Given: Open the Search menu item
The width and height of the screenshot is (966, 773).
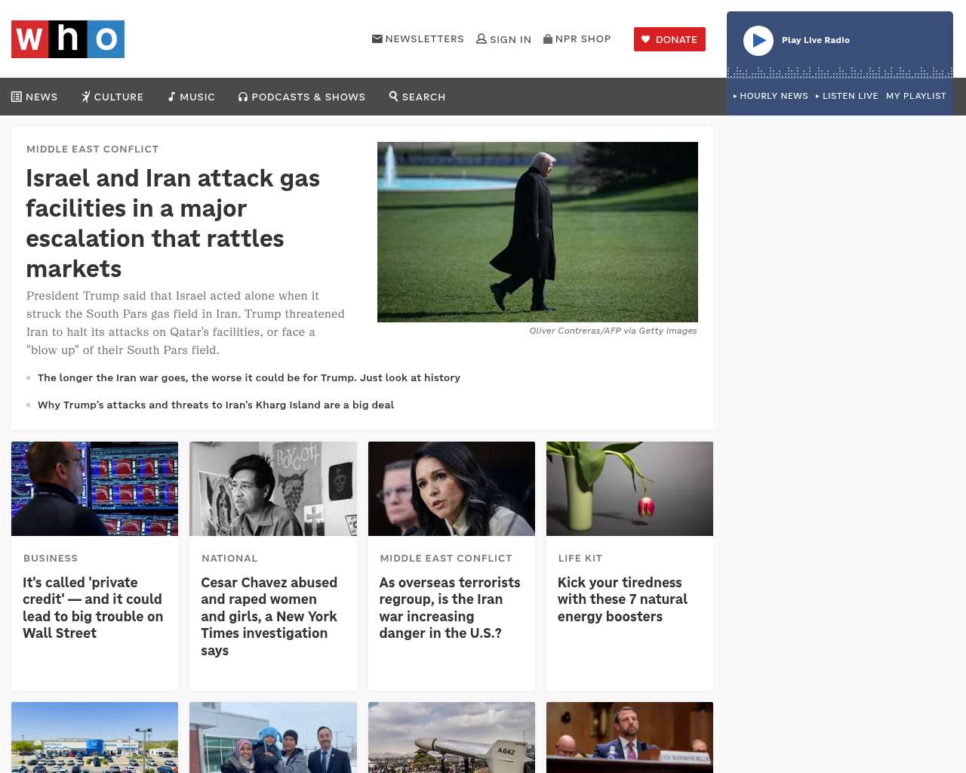Looking at the screenshot, I should tap(417, 97).
